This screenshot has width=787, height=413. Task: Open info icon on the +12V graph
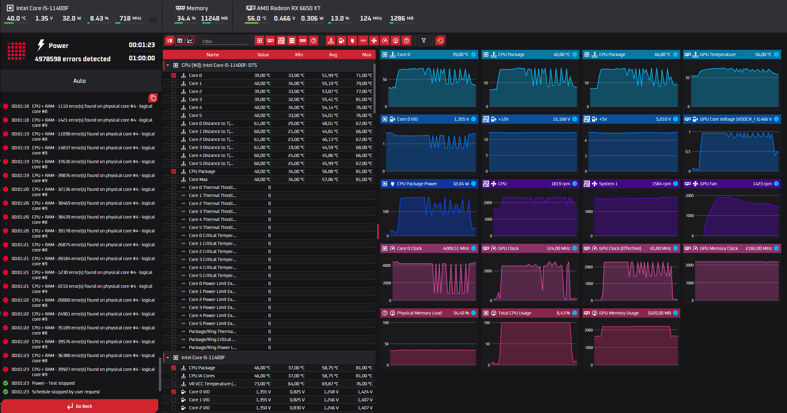(575, 119)
